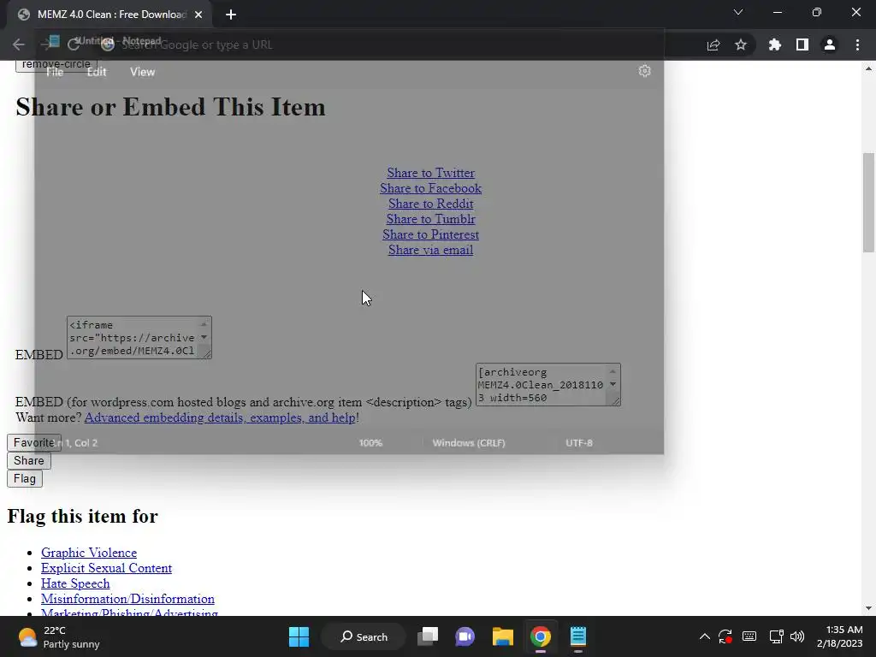Flag item for Misinformation/Disinformation
Viewport: 876px width, 657px height.
click(x=127, y=599)
